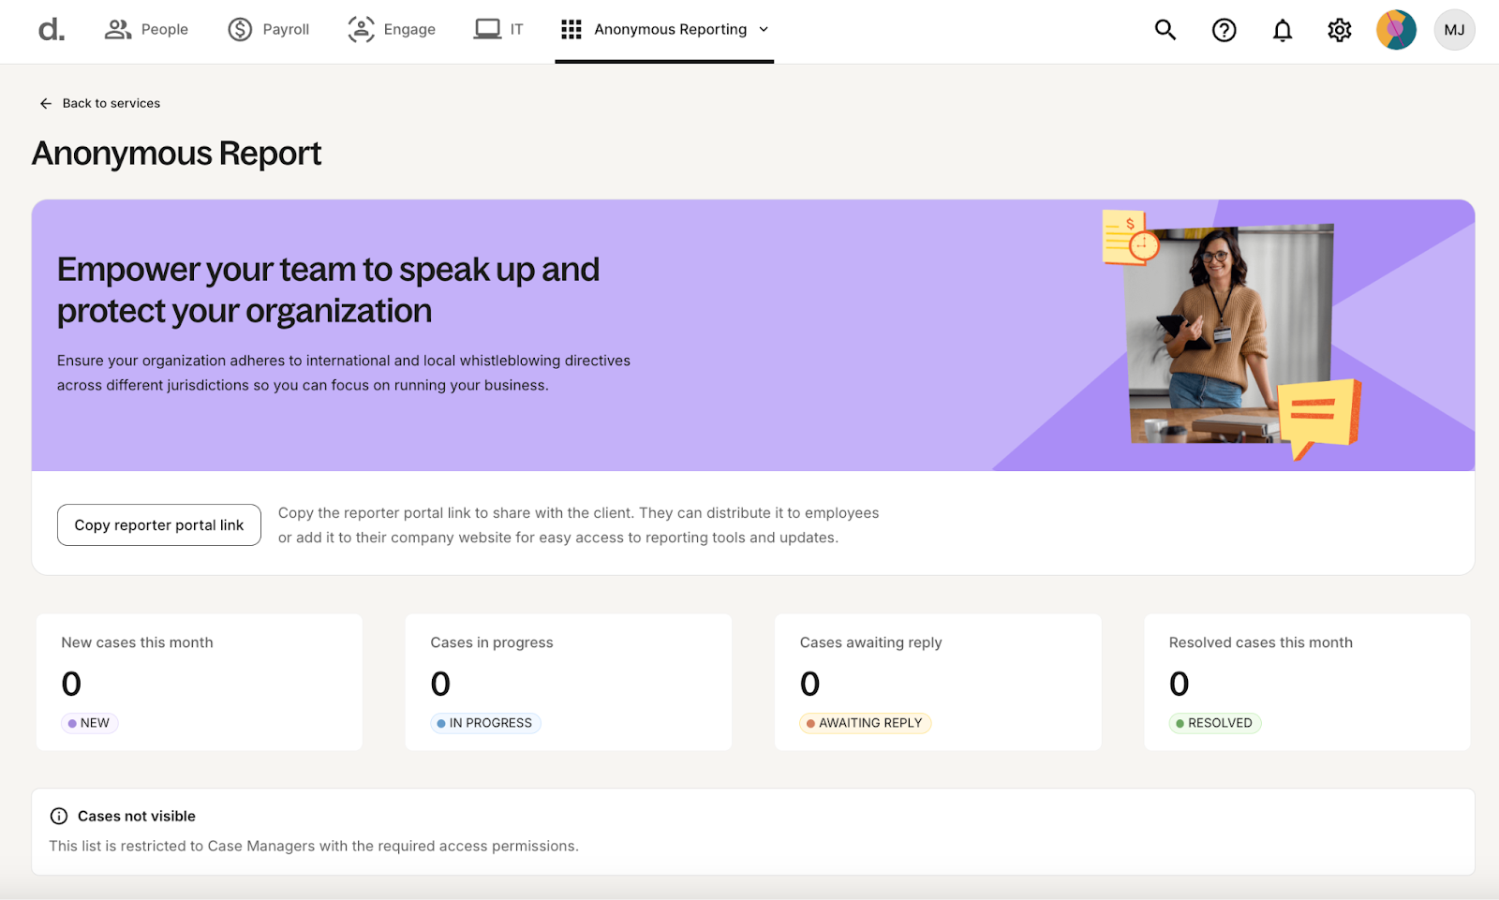
Task: Click the apps grid icon
Action: (x=571, y=30)
